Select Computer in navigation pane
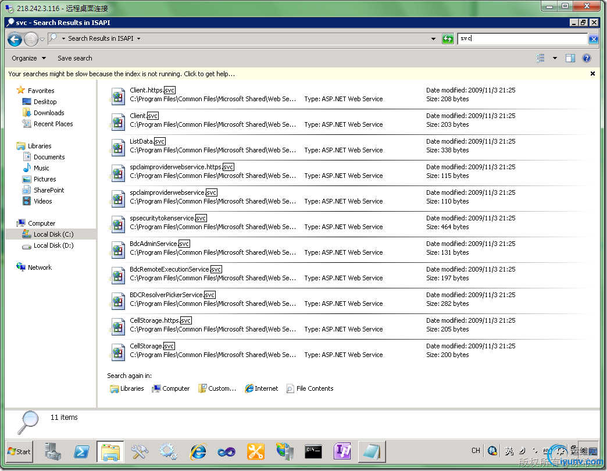The width and height of the screenshot is (607, 471). click(36, 223)
